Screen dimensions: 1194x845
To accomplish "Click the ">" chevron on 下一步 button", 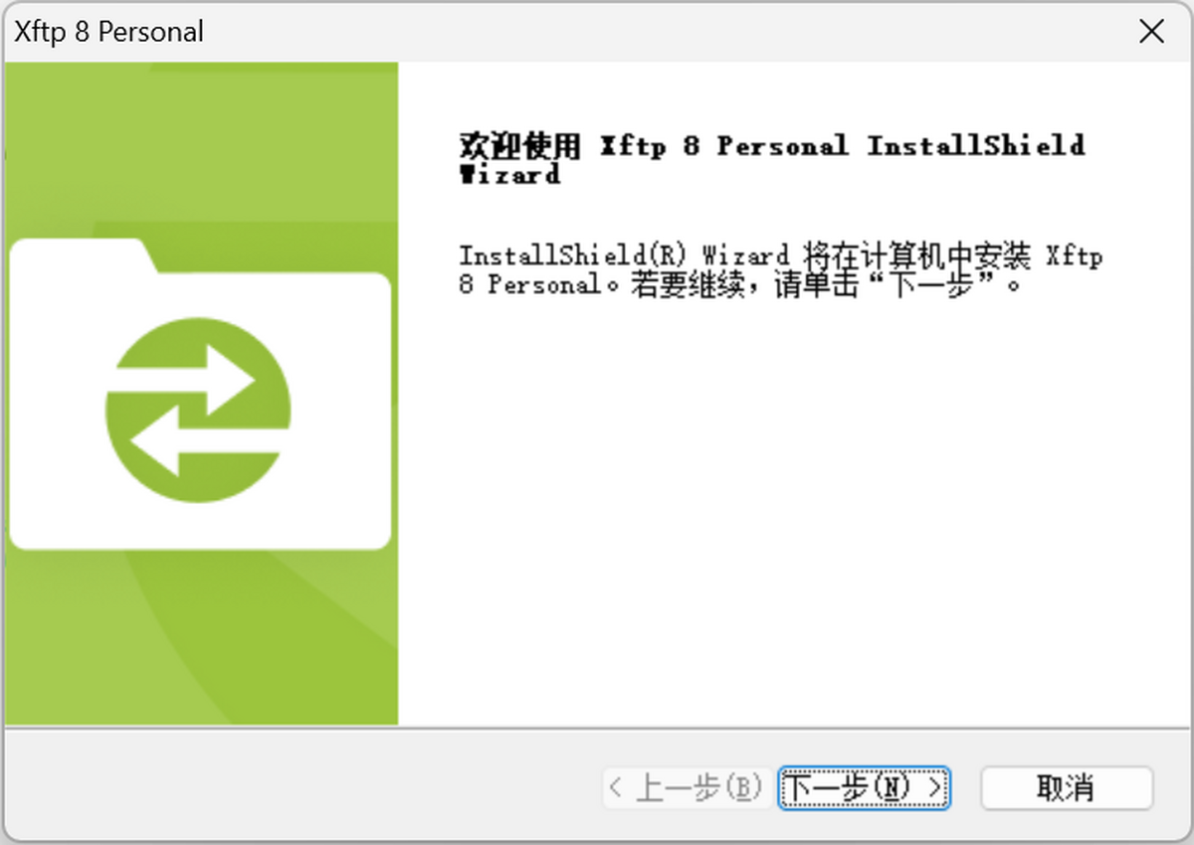I will pyautogui.click(x=933, y=788).
